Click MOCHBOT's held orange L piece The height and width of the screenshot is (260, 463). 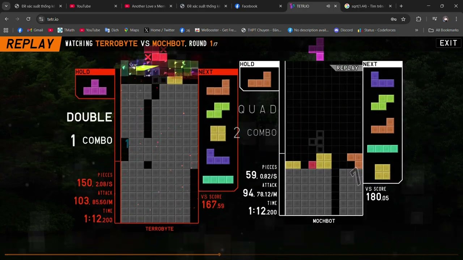tap(259, 79)
